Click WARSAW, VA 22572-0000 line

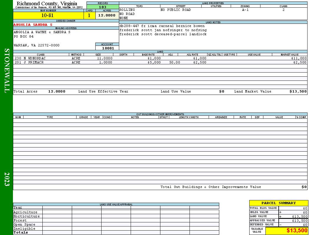[x=36, y=45]
